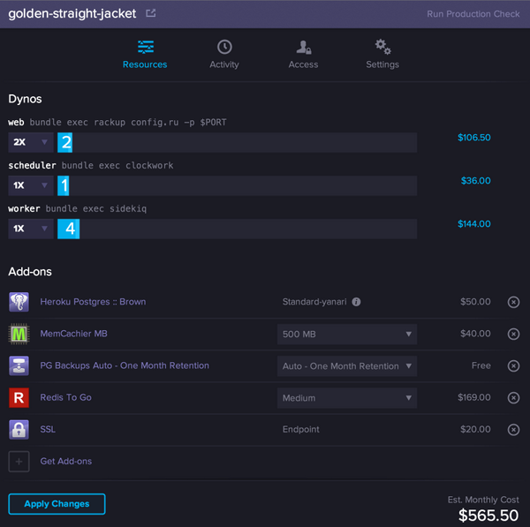Click the SSL Endpoint plan text
The image size is (530, 527).
(301, 429)
